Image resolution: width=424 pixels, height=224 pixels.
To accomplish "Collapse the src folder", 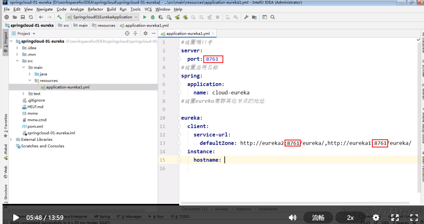I will coord(17,61).
